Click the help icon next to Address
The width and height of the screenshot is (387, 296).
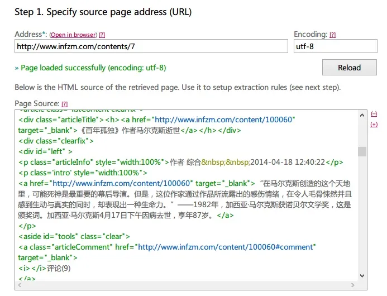tap(102, 35)
